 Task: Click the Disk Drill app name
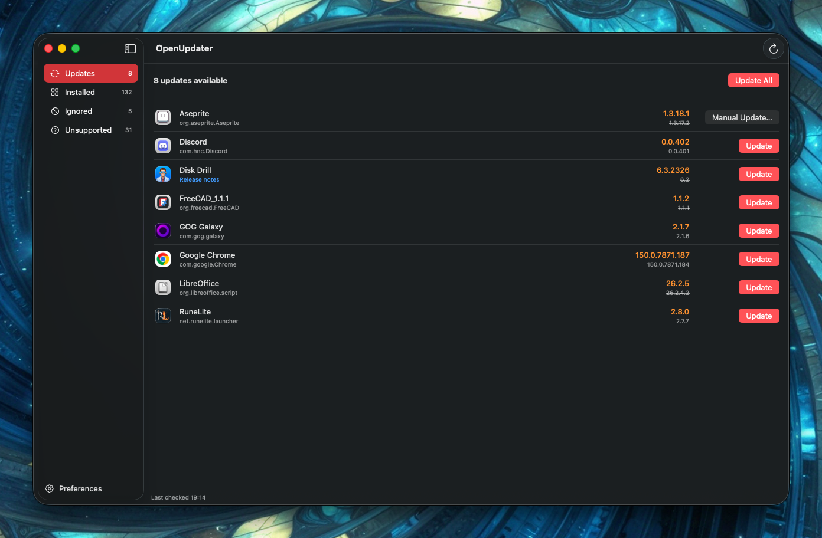(x=195, y=170)
